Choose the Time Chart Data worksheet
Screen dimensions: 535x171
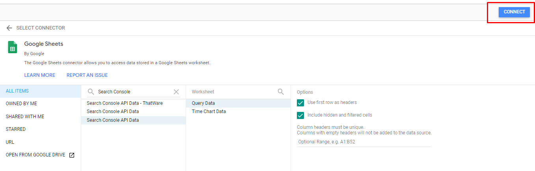tap(238, 112)
